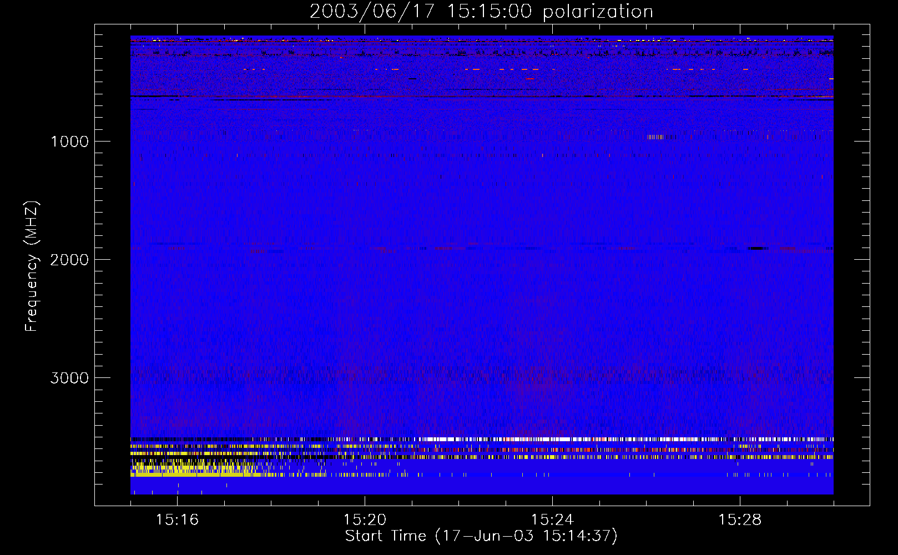This screenshot has width=898, height=555.
Task: Click the 15:28 time tick label
Action: [740, 520]
